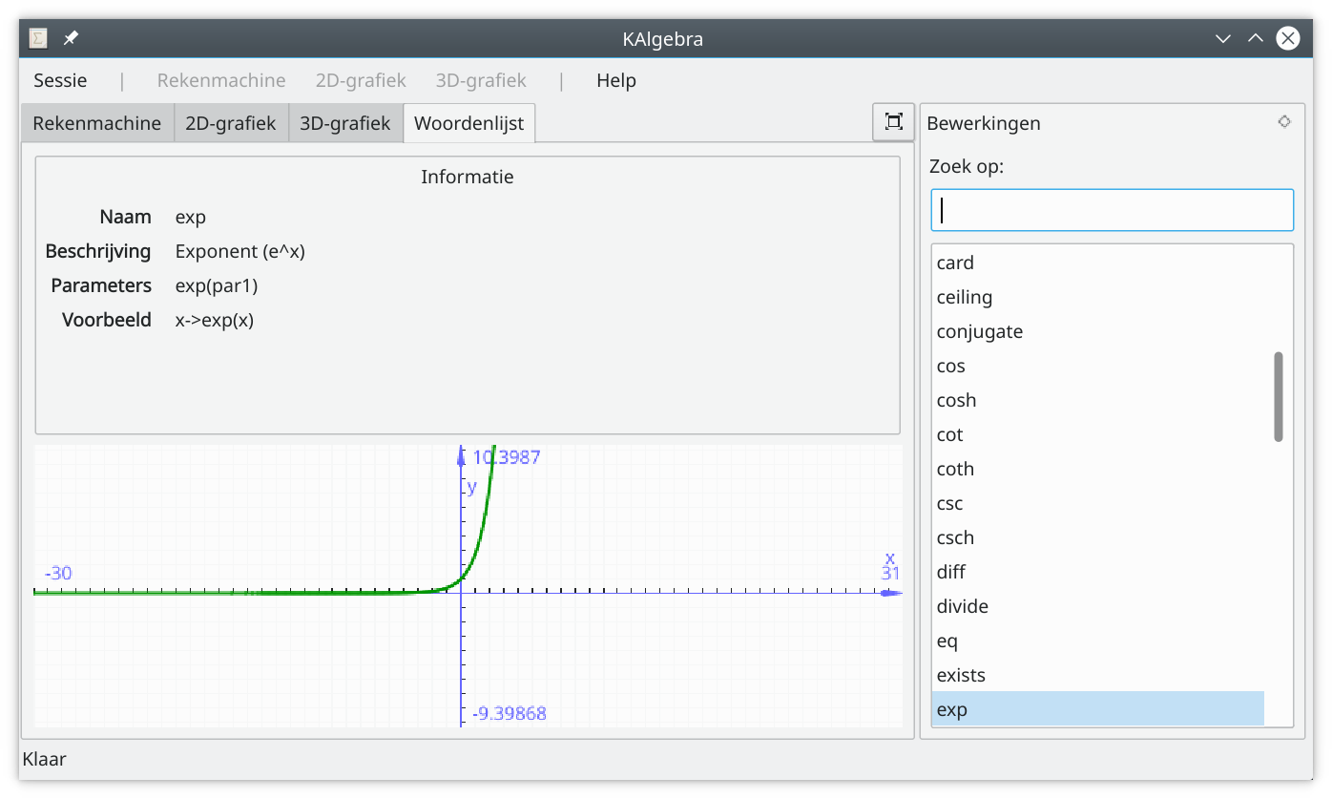
Task: Choose divide from the operations list
Action: pyautogui.click(x=1098, y=606)
